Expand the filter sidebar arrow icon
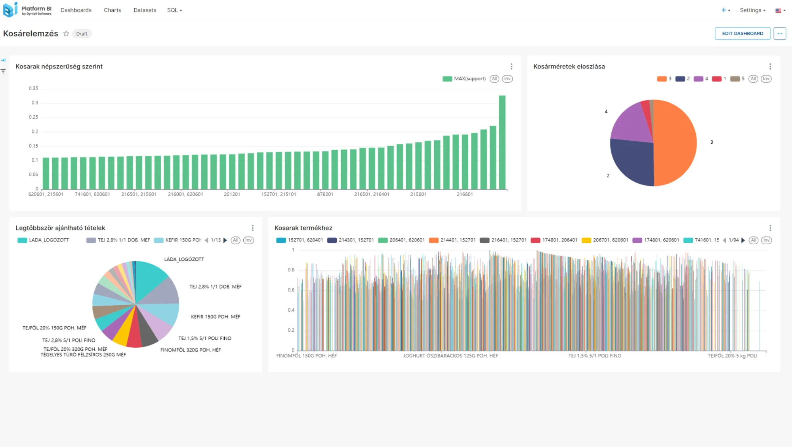The image size is (792, 447). pyautogui.click(x=3, y=60)
